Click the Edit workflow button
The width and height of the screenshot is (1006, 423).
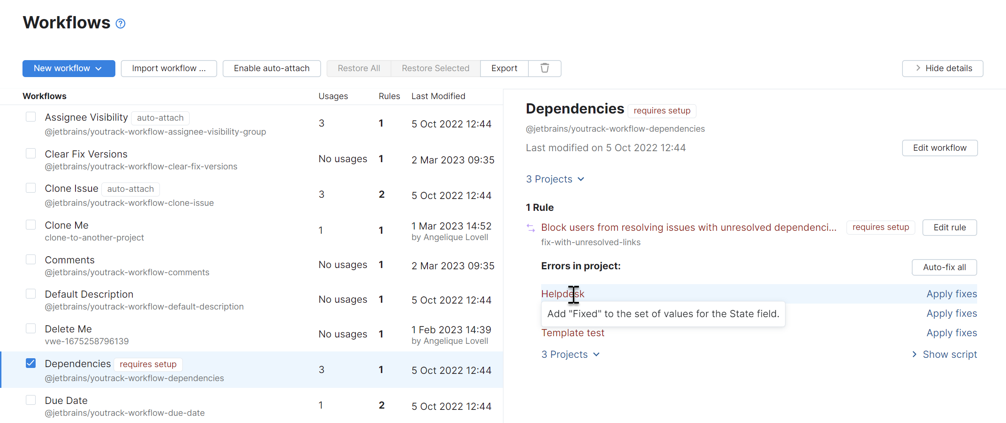[939, 148]
